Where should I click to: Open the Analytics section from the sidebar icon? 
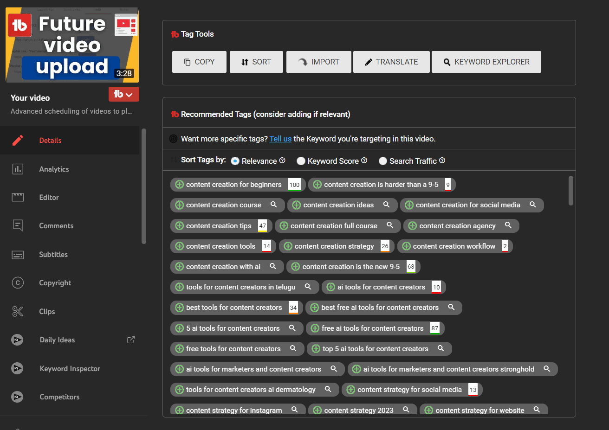(18, 169)
